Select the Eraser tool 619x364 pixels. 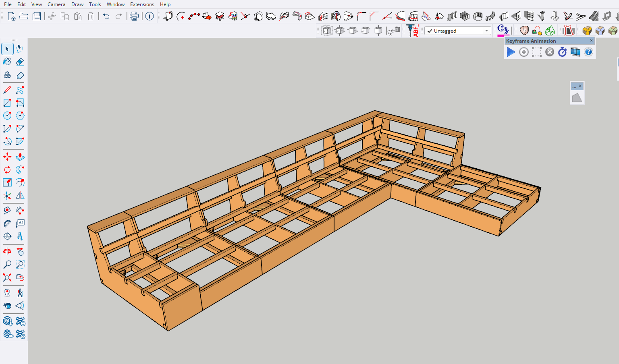point(20,62)
